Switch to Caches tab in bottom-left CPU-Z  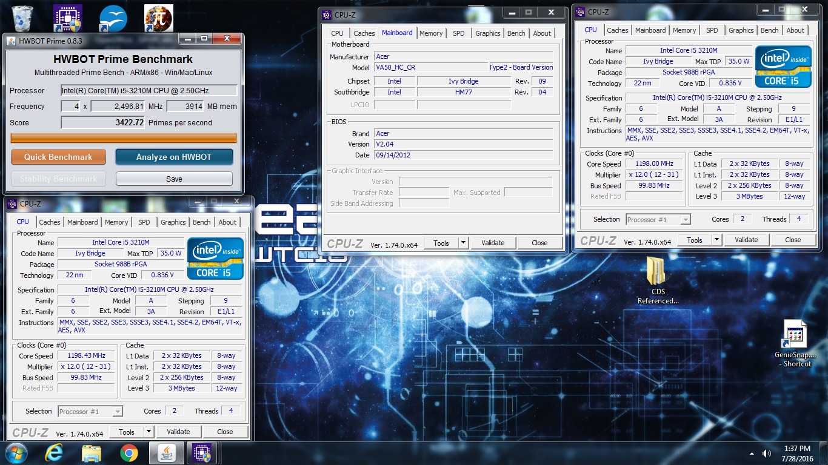[x=50, y=222]
